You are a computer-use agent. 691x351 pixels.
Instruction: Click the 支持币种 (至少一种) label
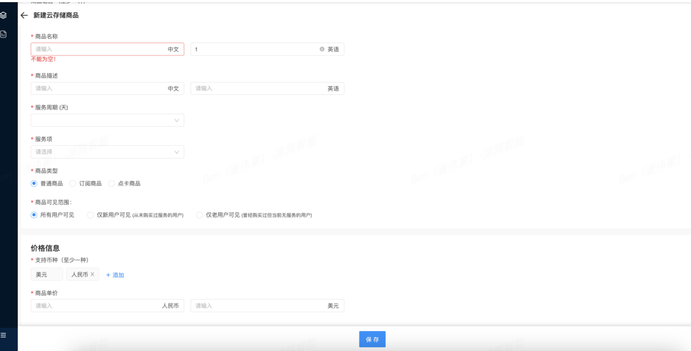[x=62, y=260]
